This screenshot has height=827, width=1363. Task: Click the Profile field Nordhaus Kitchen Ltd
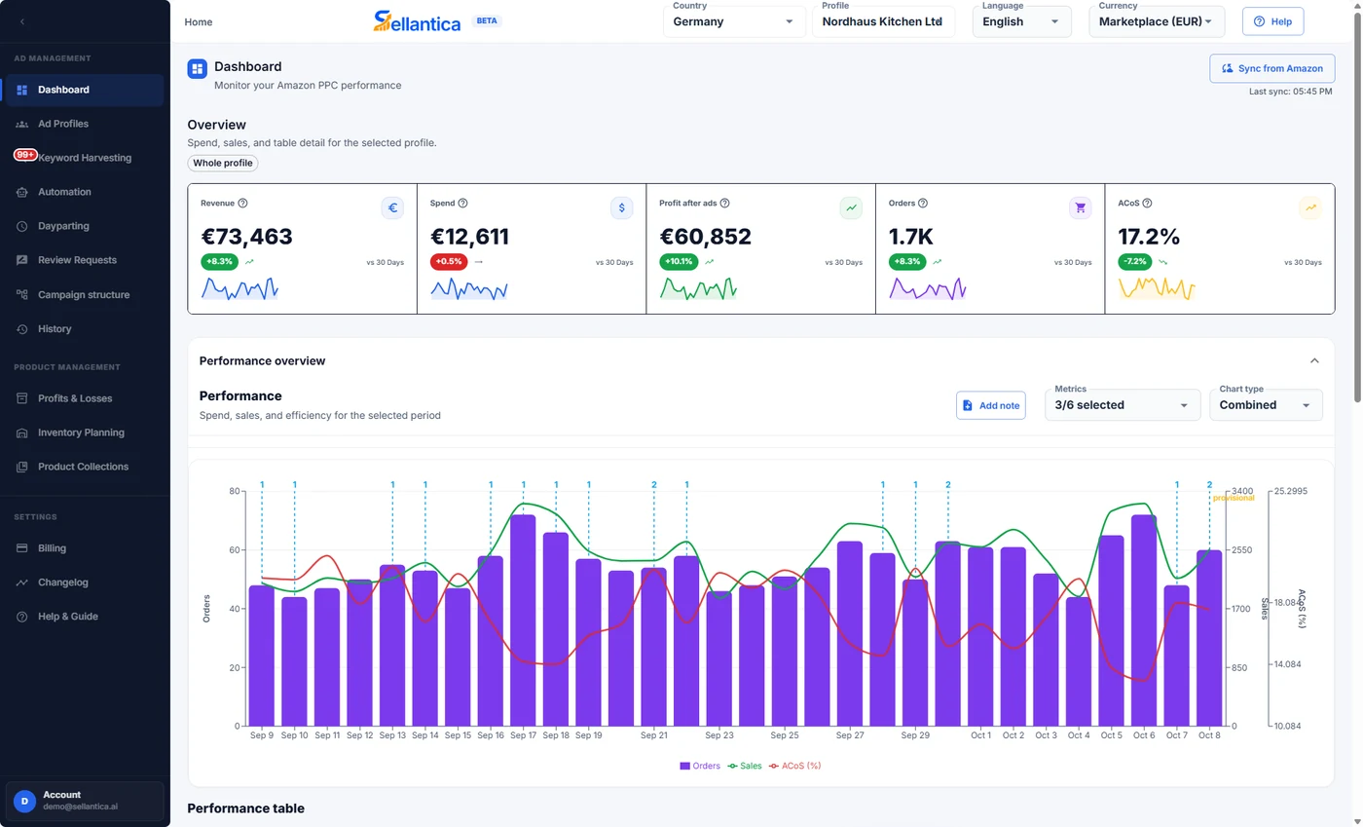pos(883,21)
